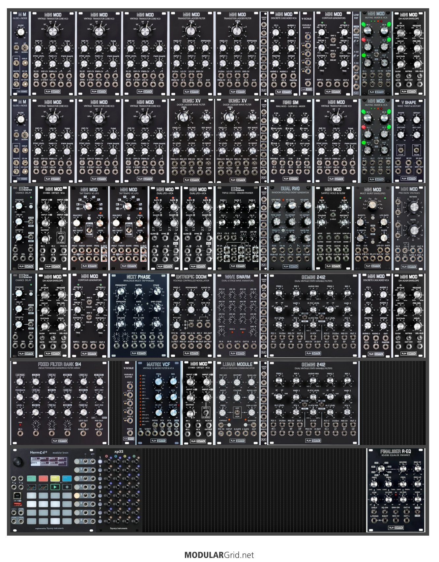Turn the OUT LEVEL knob on Ring SM

pyautogui.click(x=305, y=151)
